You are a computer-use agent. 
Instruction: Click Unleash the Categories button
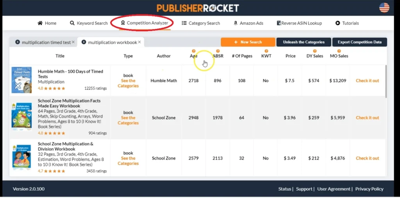304,42
